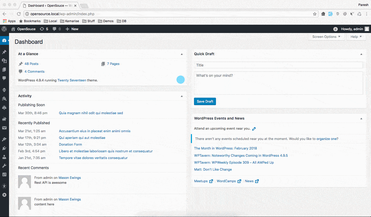
Task: Open the Tools wrench sidebar icon
Action: pyautogui.click(x=4, y=166)
